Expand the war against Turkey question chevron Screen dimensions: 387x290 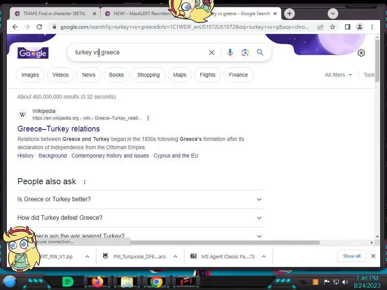(x=259, y=236)
